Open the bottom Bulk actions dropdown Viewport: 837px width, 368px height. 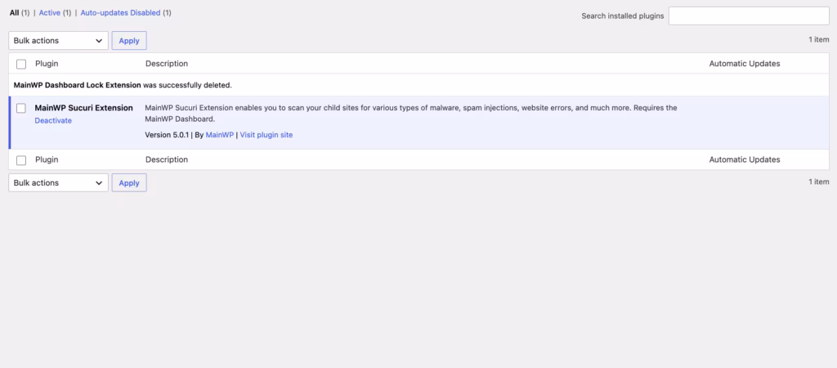[x=58, y=182]
